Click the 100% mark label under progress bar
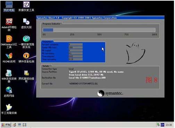 point(155,34)
